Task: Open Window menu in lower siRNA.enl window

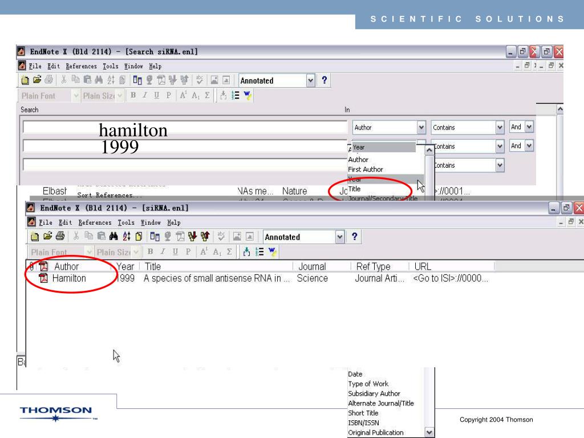Action: point(151,222)
